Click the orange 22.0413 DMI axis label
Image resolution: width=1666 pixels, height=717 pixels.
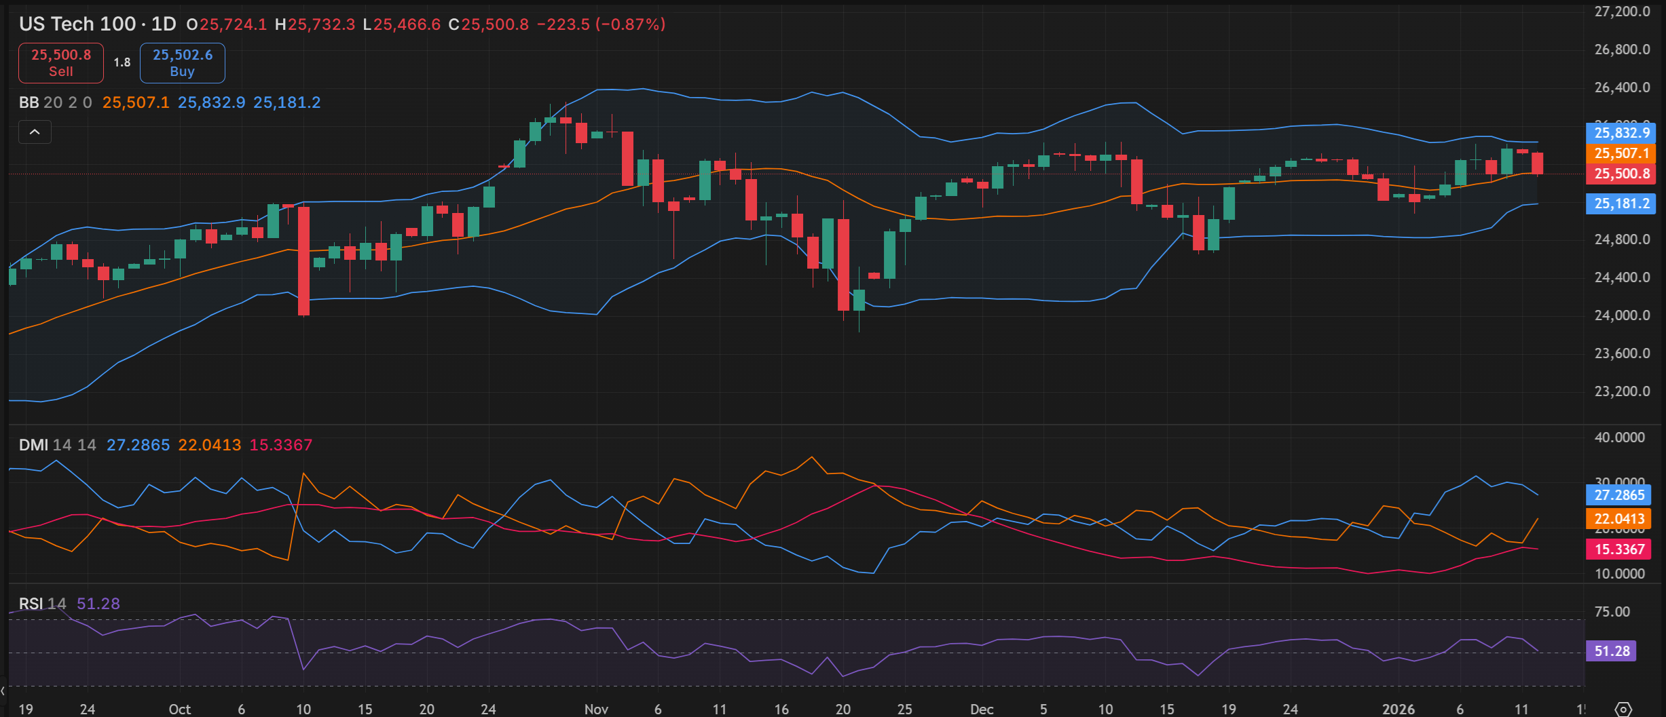pyautogui.click(x=1619, y=519)
